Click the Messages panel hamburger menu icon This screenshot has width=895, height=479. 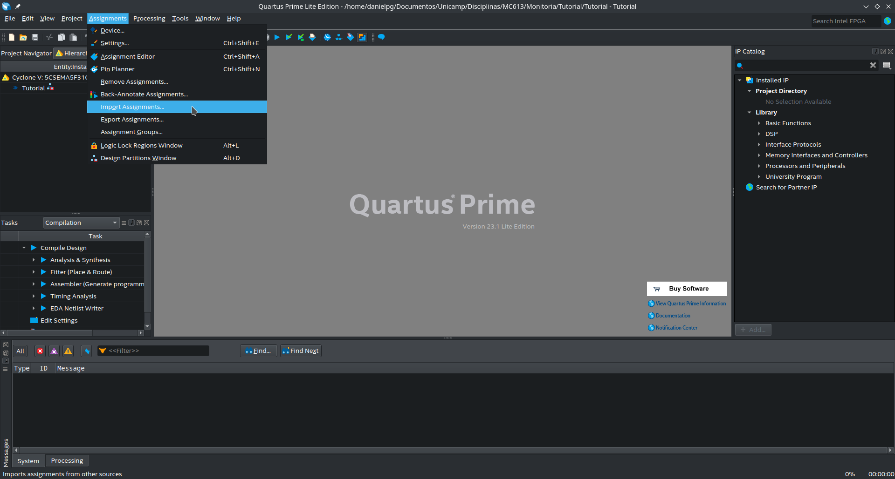[x=6, y=369]
